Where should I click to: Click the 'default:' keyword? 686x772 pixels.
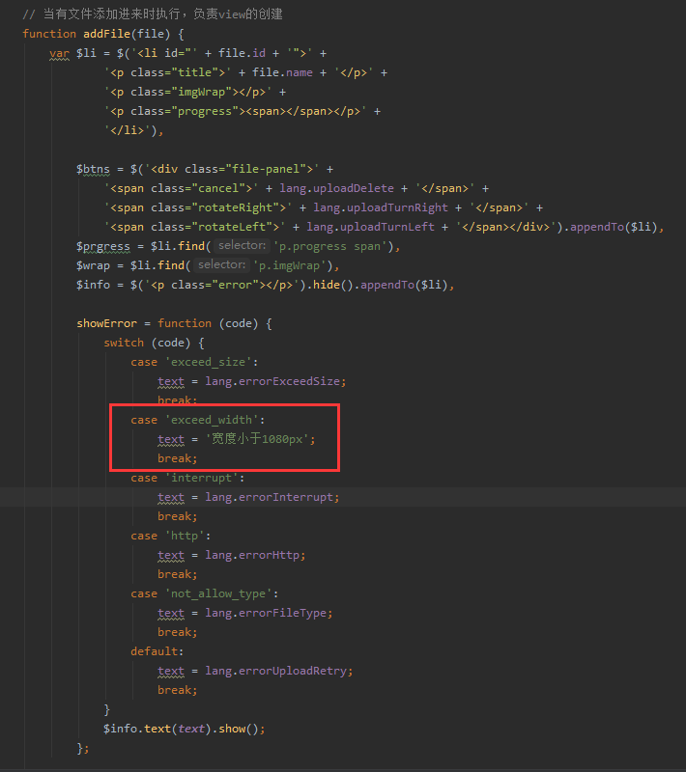click(157, 651)
